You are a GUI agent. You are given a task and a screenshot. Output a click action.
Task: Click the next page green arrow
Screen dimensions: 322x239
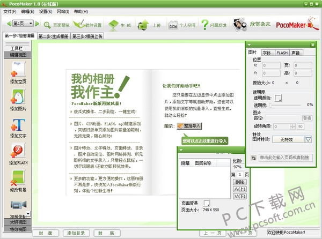(37, 24)
